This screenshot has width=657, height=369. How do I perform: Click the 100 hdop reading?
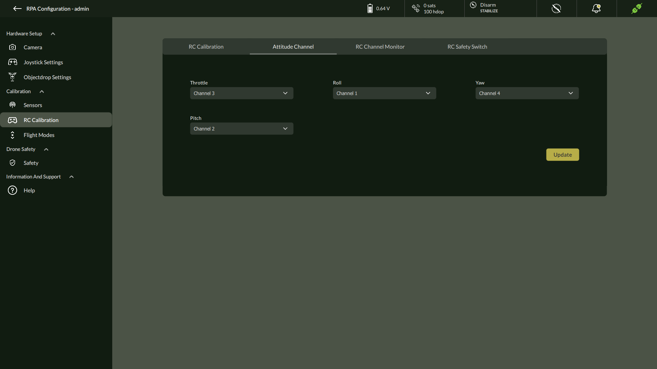pos(434,12)
